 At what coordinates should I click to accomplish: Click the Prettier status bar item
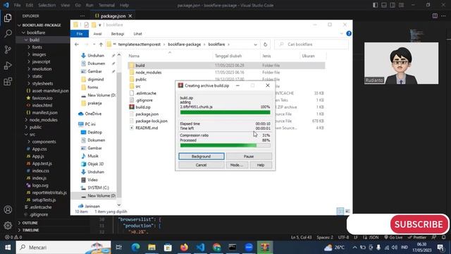tap(416, 237)
